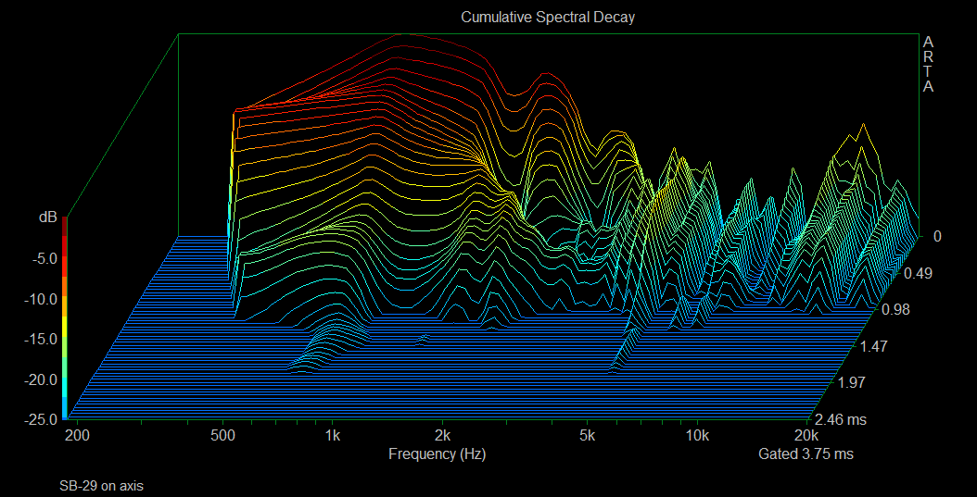Click the 'Frequency (Hz)' axis title
The width and height of the screenshot is (977, 497).
coord(438,454)
